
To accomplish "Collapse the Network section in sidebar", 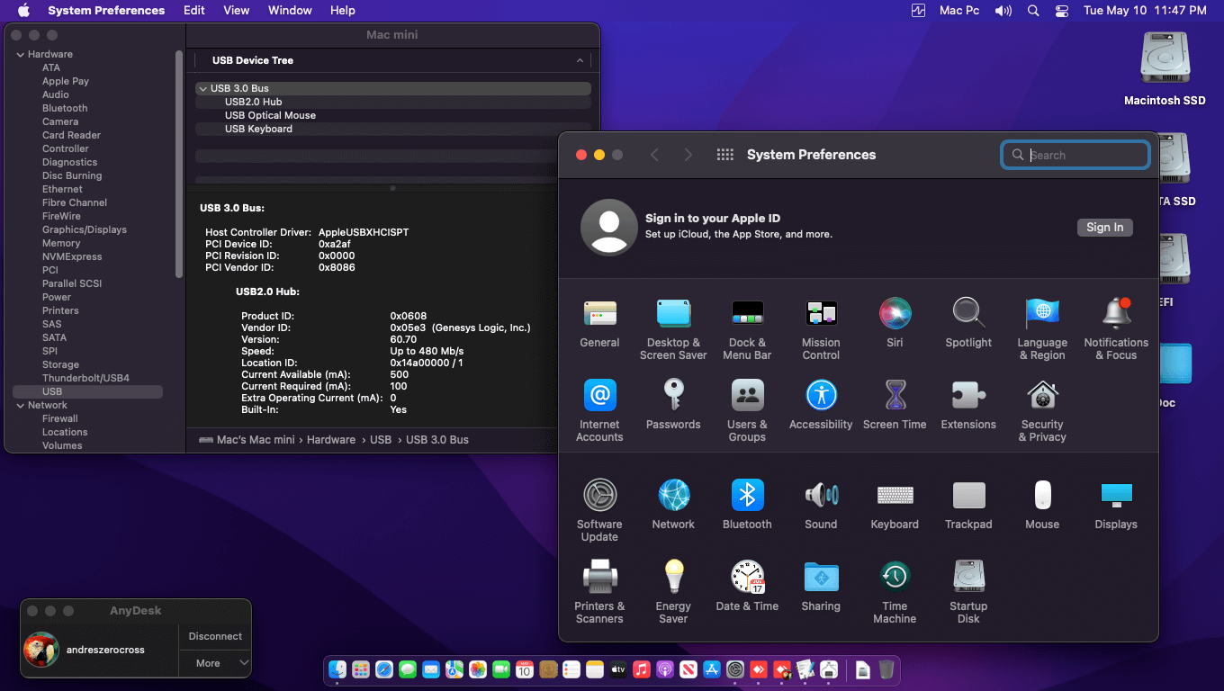I will (20, 406).
